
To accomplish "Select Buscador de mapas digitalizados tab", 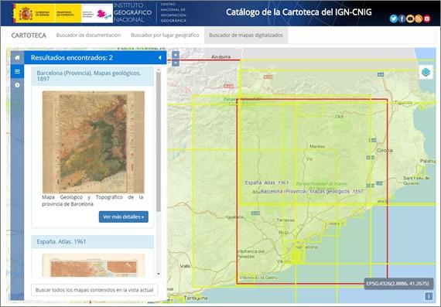I will point(246,35).
